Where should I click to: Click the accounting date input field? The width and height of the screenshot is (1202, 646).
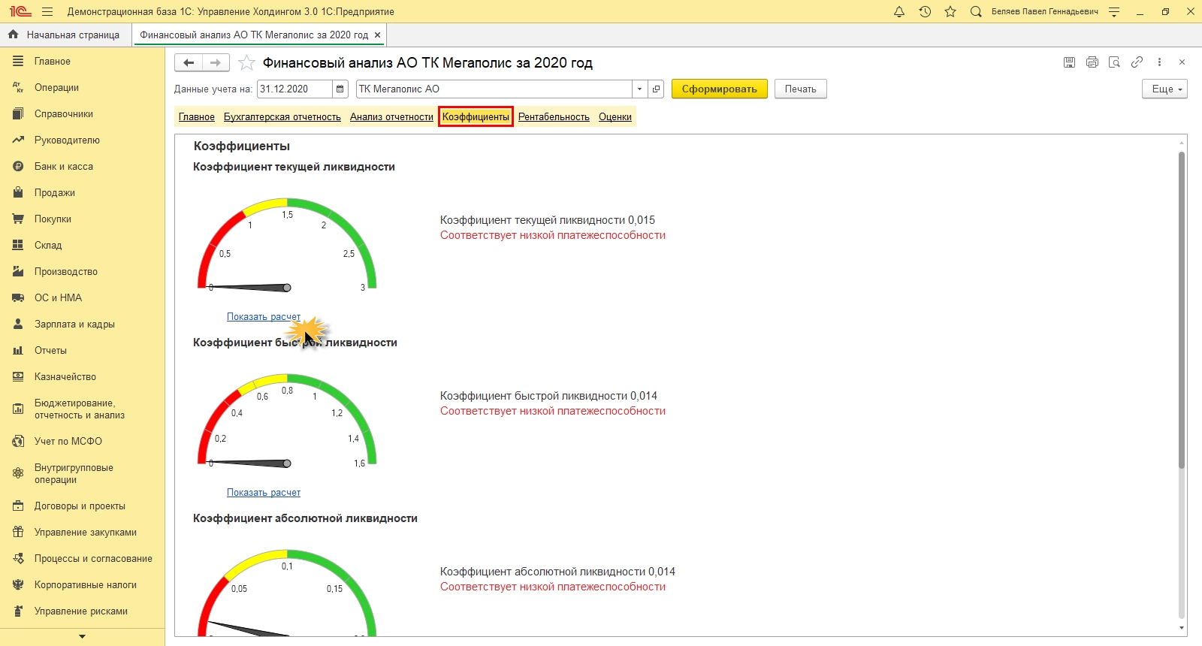coord(294,89)
